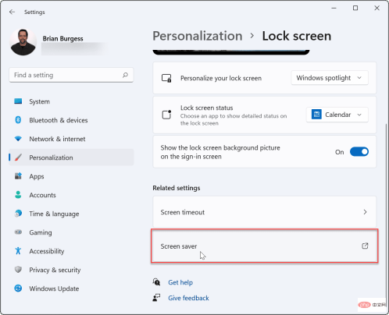Viewport: 389px width, 315px height.
Task: Open Privacy & security text
Action: [x=55, y=270]
